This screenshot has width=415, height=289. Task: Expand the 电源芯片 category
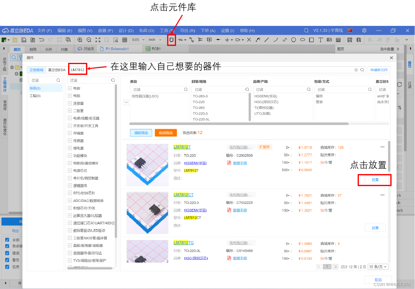[x=70, y=170]
